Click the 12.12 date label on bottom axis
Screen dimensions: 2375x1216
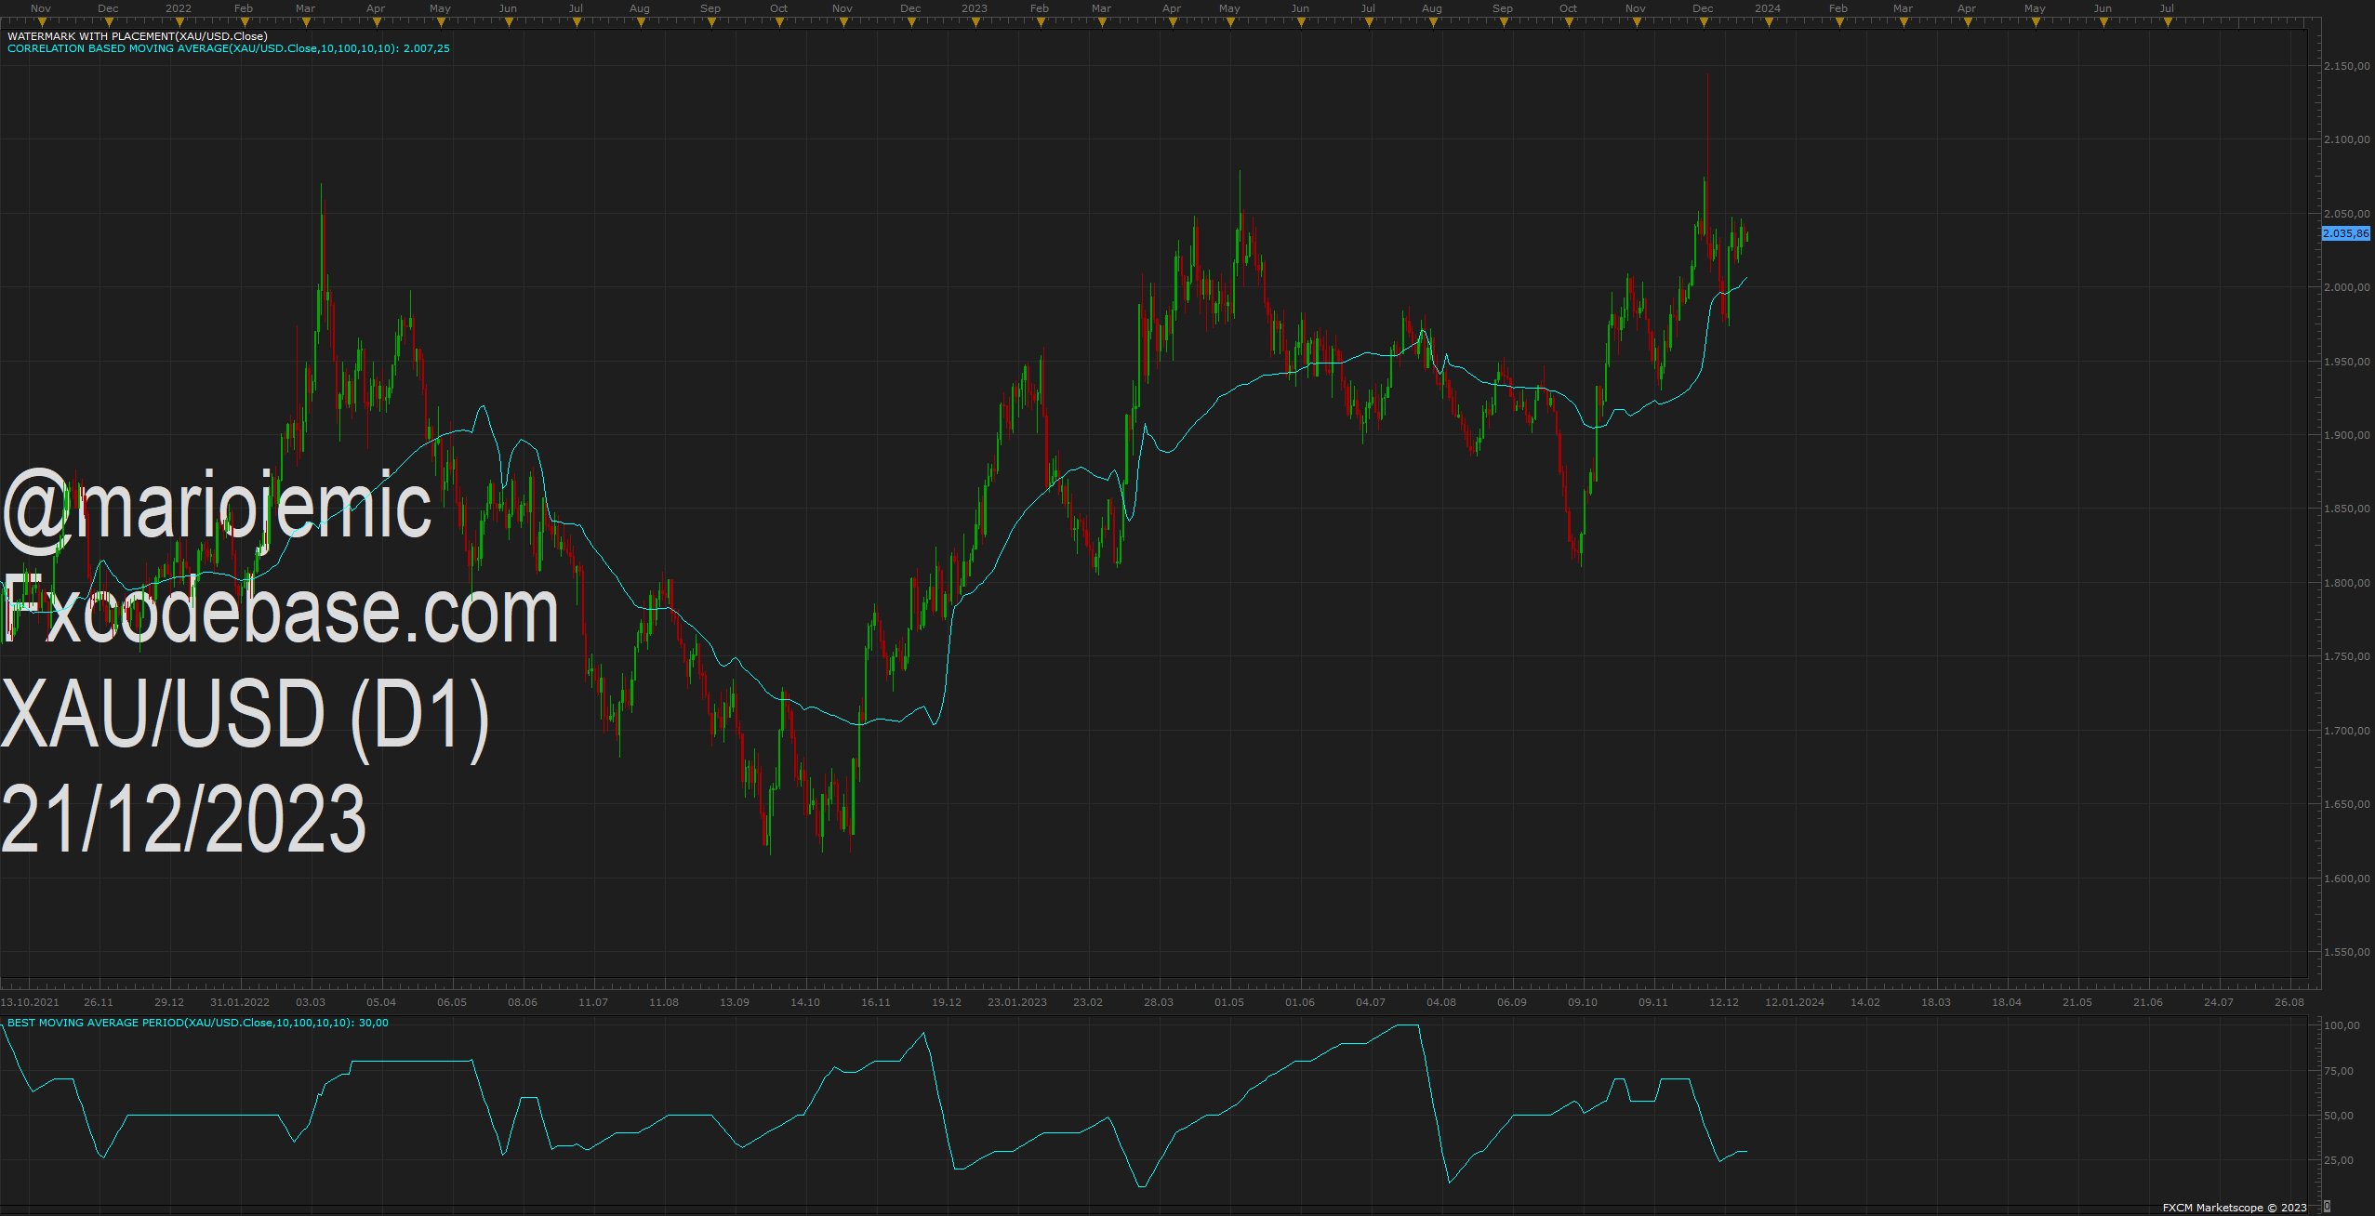[1724, 1002]
